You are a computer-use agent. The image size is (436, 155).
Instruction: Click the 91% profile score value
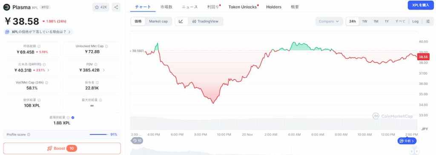114,135
